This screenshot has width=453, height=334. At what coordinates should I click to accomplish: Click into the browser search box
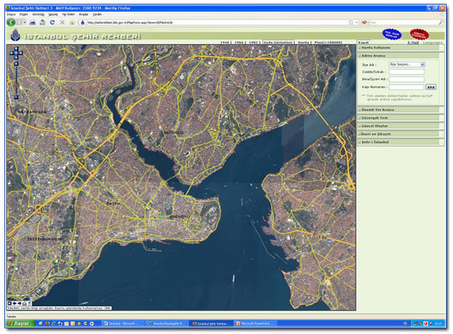(404, 22)
